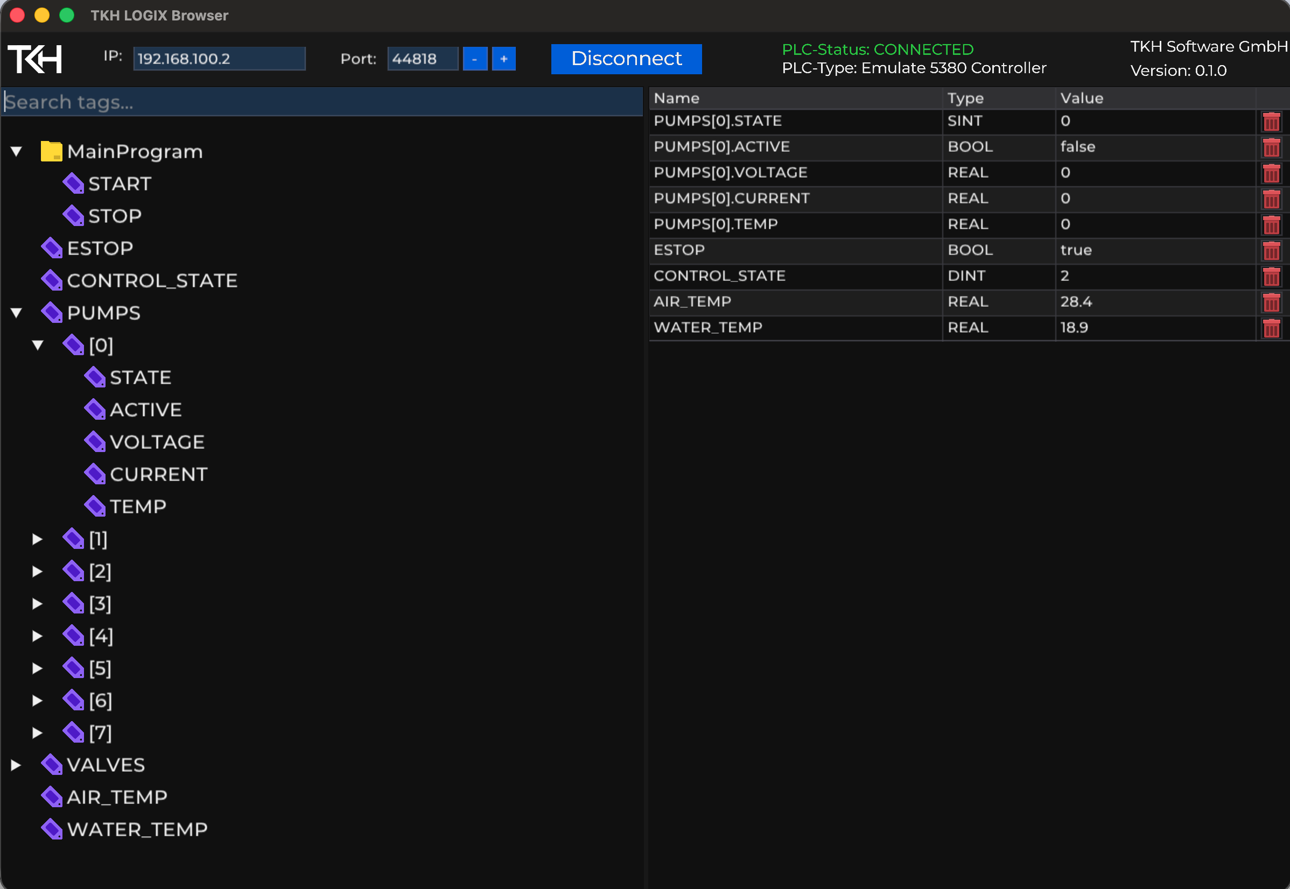This screenshot has width=1290, height=889.
Task: Expand the PUMPS [6] element
Action: (37, 701)
